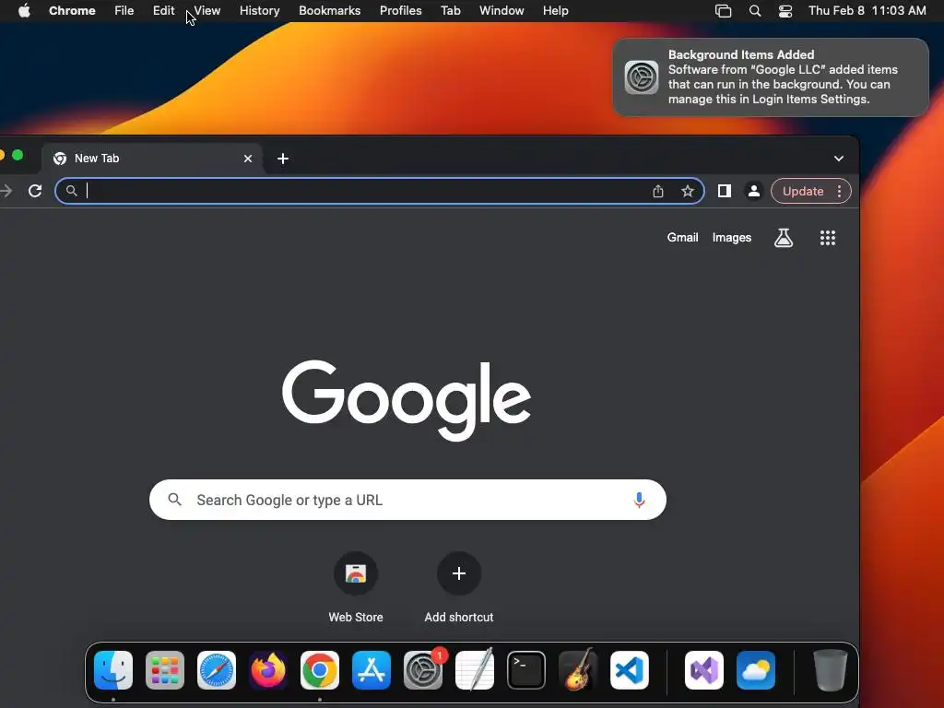The width and height of the screenshot is (944, 708).
Task: Open the Background Items Added notification
Action: pyautogui.click(x=771, y=77)
